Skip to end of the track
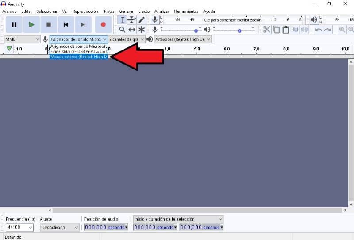This screenshot has height=240, width=354. (x=83, y=24)
